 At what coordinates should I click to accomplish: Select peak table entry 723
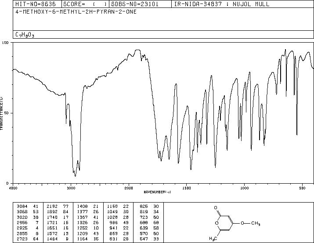pos(144,217)
